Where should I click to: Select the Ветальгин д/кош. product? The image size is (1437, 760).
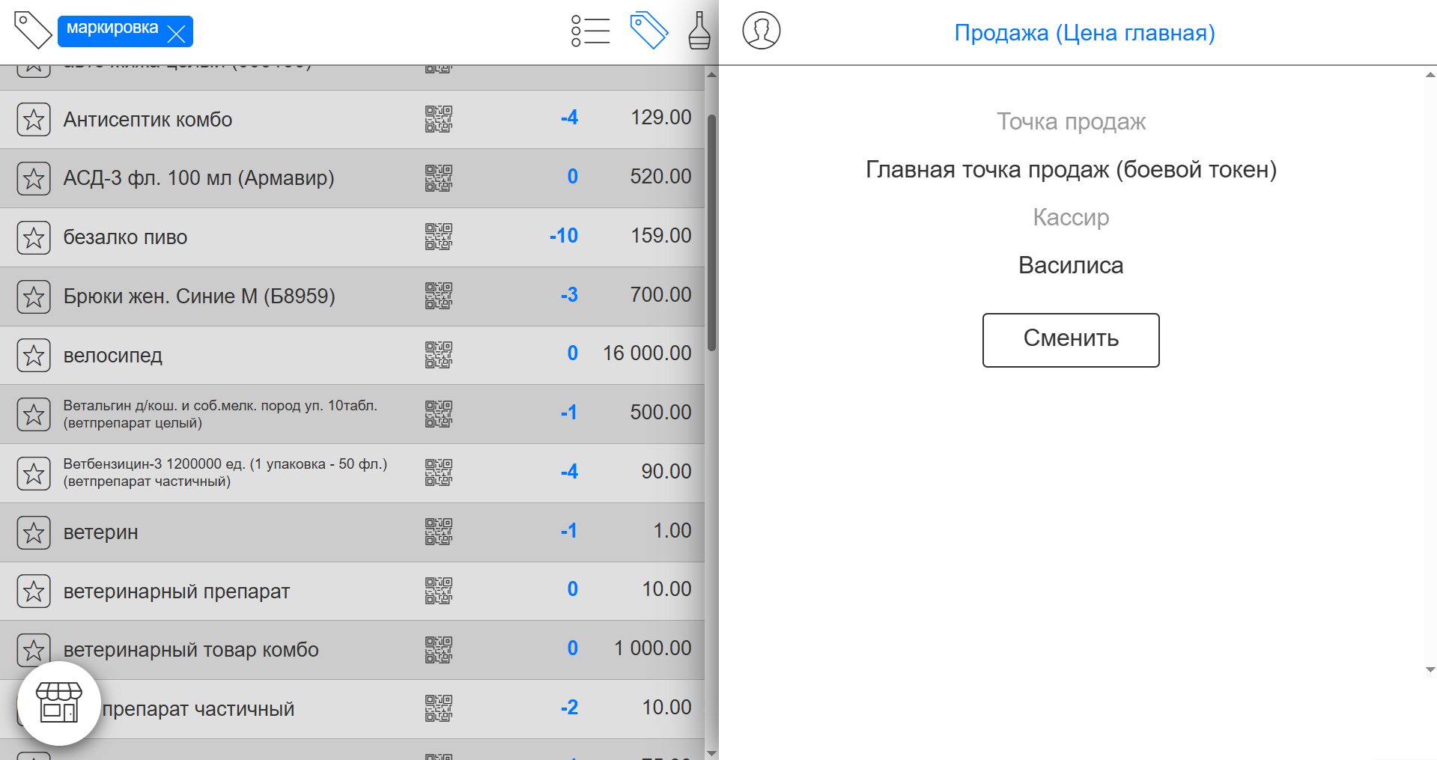point(220,414)
